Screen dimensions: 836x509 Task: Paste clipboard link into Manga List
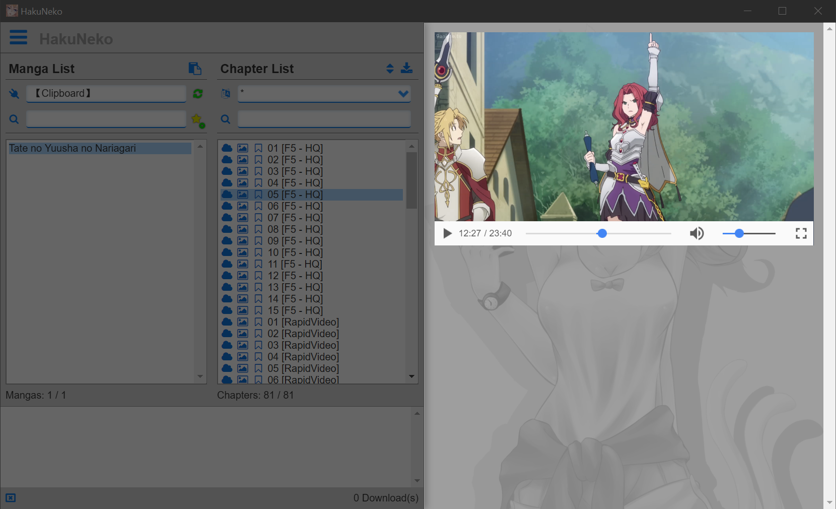tap(195, 69)
